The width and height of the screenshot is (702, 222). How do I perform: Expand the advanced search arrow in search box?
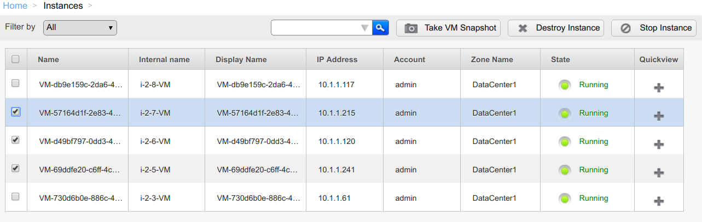tap(365, 28)
